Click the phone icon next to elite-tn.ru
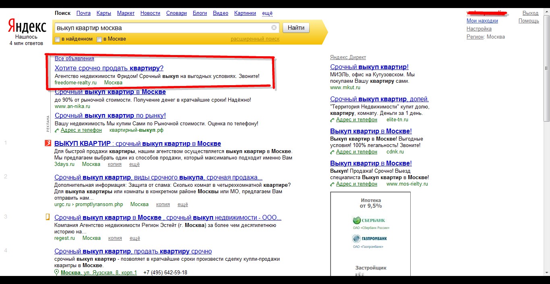 [x=333, y=120]
